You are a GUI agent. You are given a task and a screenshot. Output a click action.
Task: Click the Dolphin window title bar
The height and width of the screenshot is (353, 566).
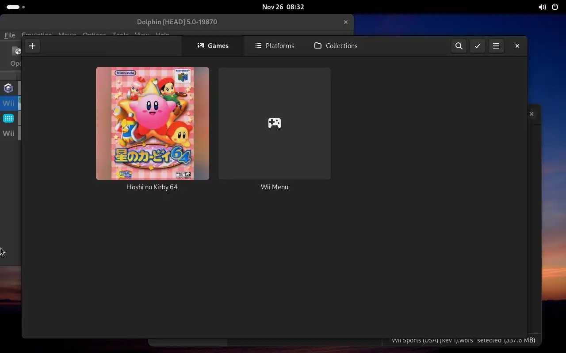177,22
